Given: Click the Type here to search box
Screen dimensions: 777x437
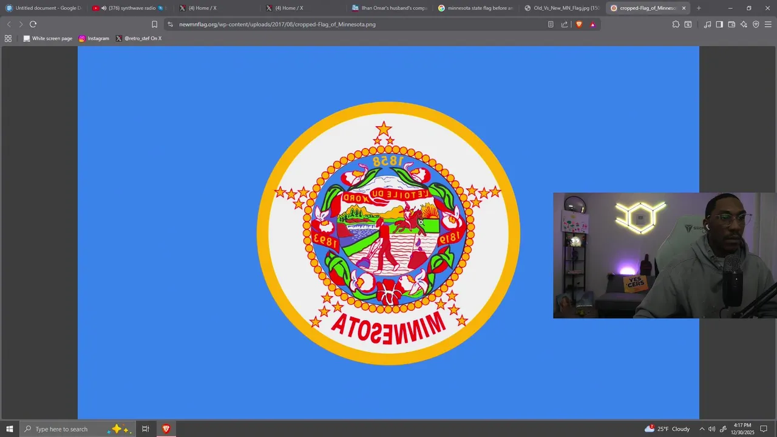Looking at the screenshot, I should click(77, 429).
